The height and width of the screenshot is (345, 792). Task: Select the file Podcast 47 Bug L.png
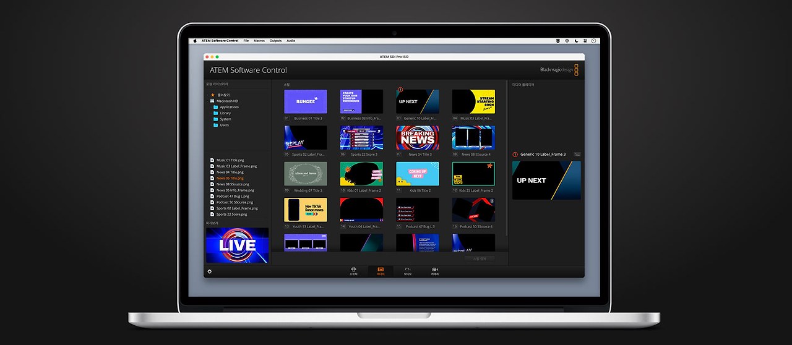click(230, 196)
